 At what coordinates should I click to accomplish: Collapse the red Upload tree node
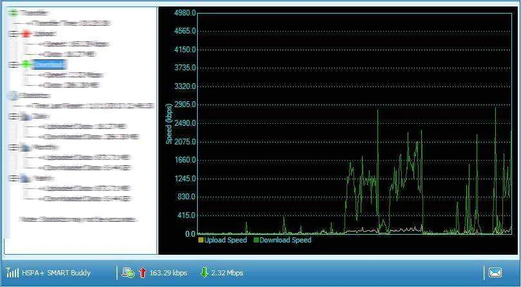(12, 34)
